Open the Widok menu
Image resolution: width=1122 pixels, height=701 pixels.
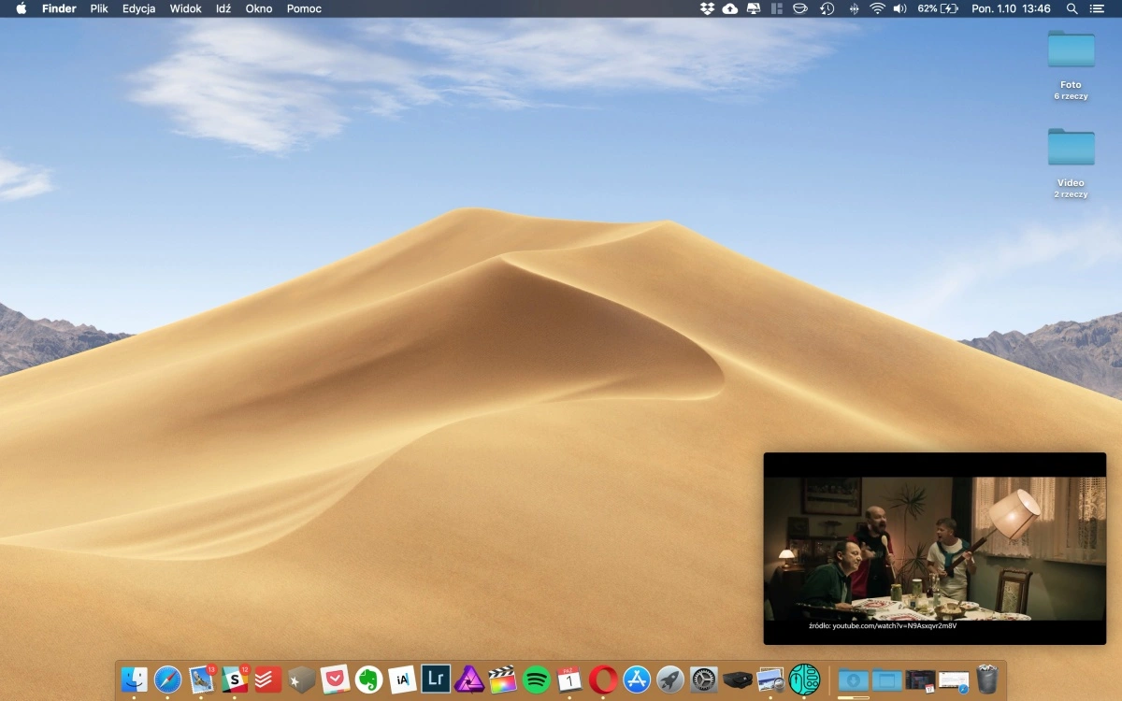tap(185, 8)
